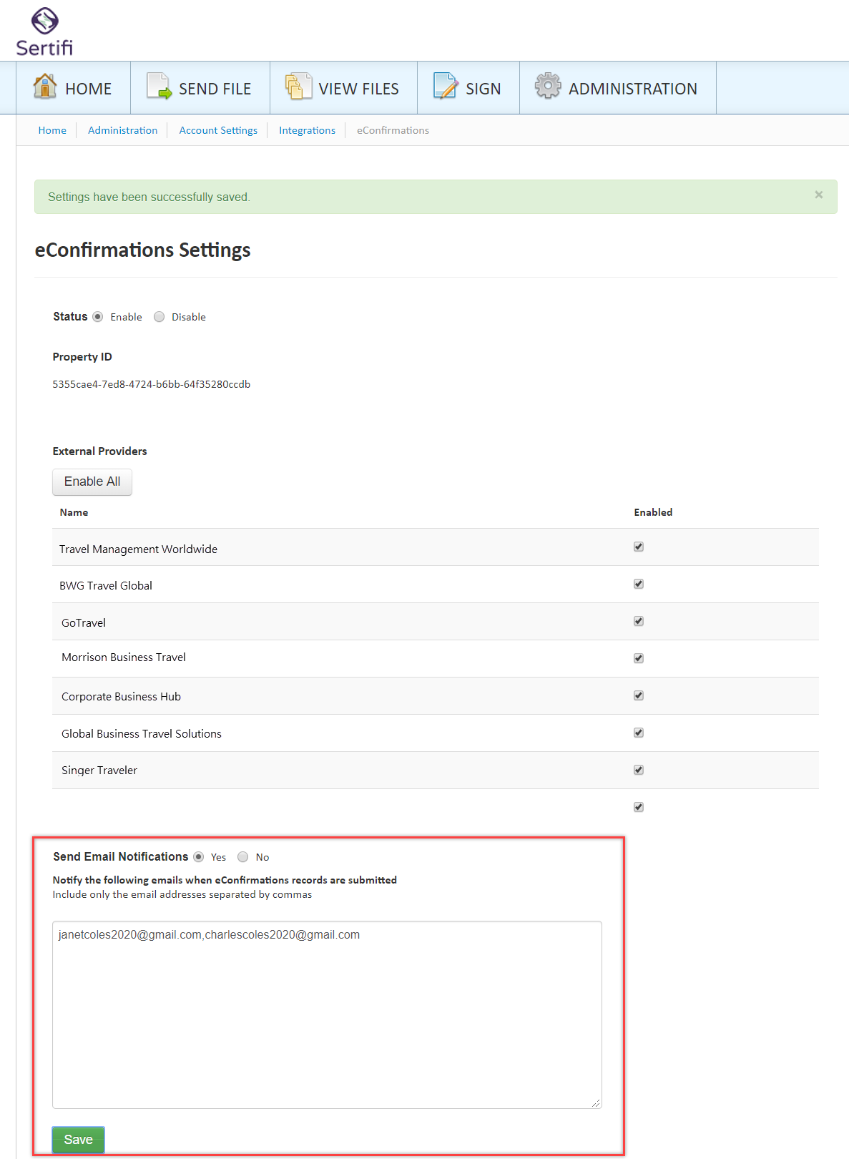This screenshot has height=1159, width=849.
Task: Click the Enable All button
Action: click(x=92, y=481)
